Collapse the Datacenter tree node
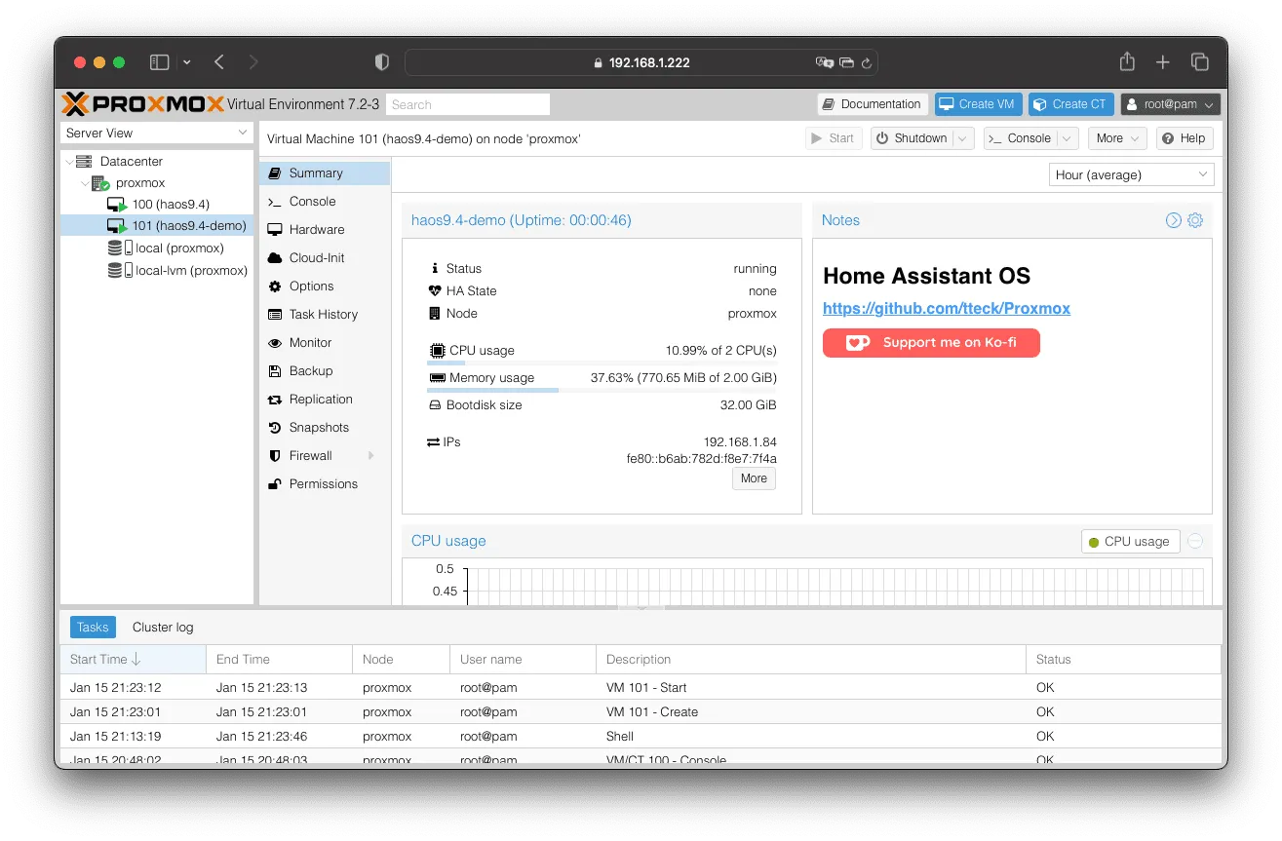This screenshot has height=841, width=1282. point(67,162)
